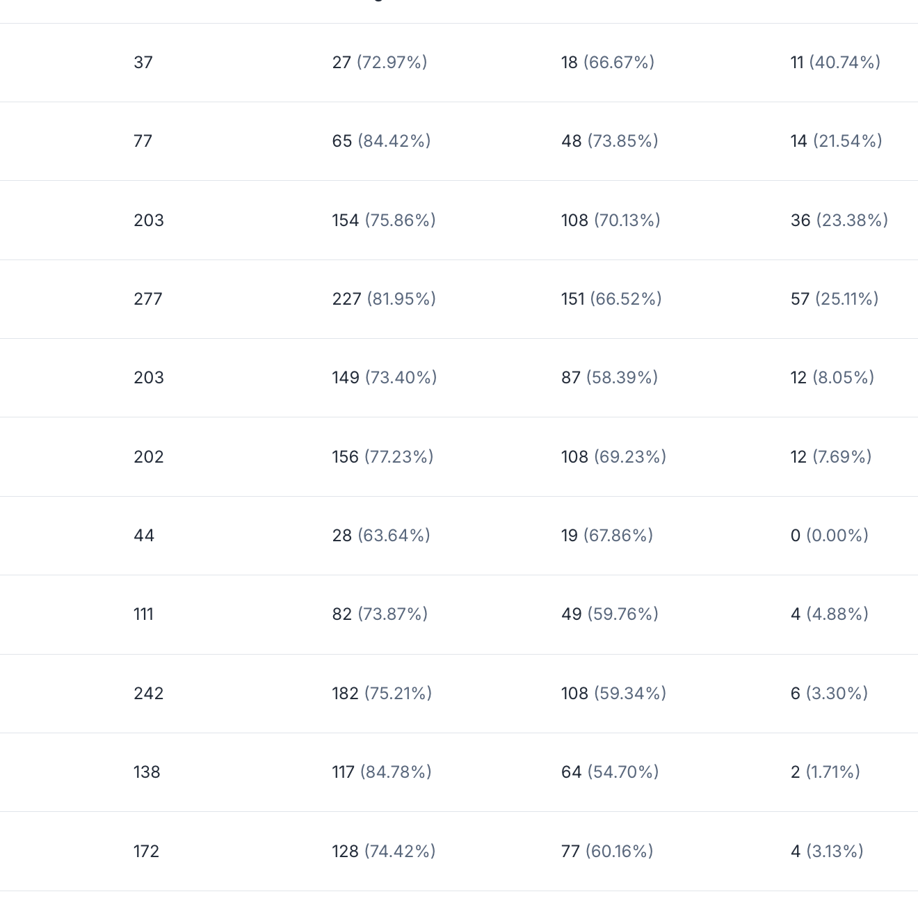Select the 49 (59.76%) cell
This screenshot has height=910, width=918.
pos(610,614)
